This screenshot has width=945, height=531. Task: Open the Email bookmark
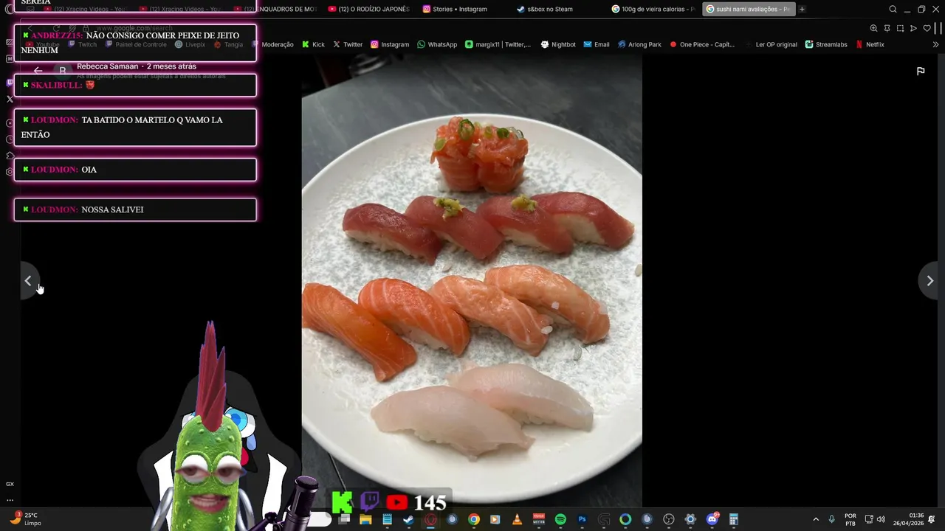[x=597, y=44]
